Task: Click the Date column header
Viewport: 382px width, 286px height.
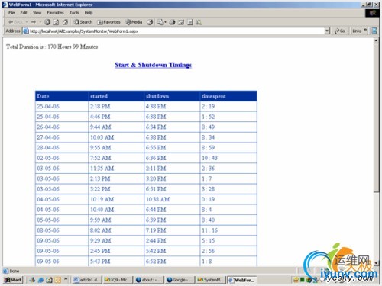Action: coord(62,96)
